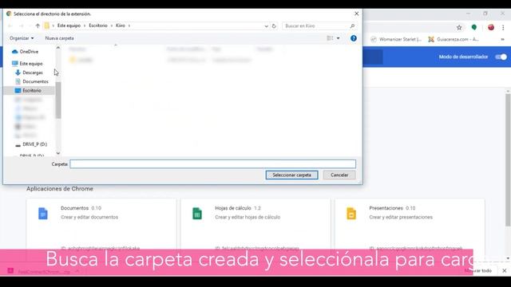Image resolution: width=511 pixels, height=287 pixels.
Task: Click Este equipo in the breadcrumb path
Action: point(69,26)
